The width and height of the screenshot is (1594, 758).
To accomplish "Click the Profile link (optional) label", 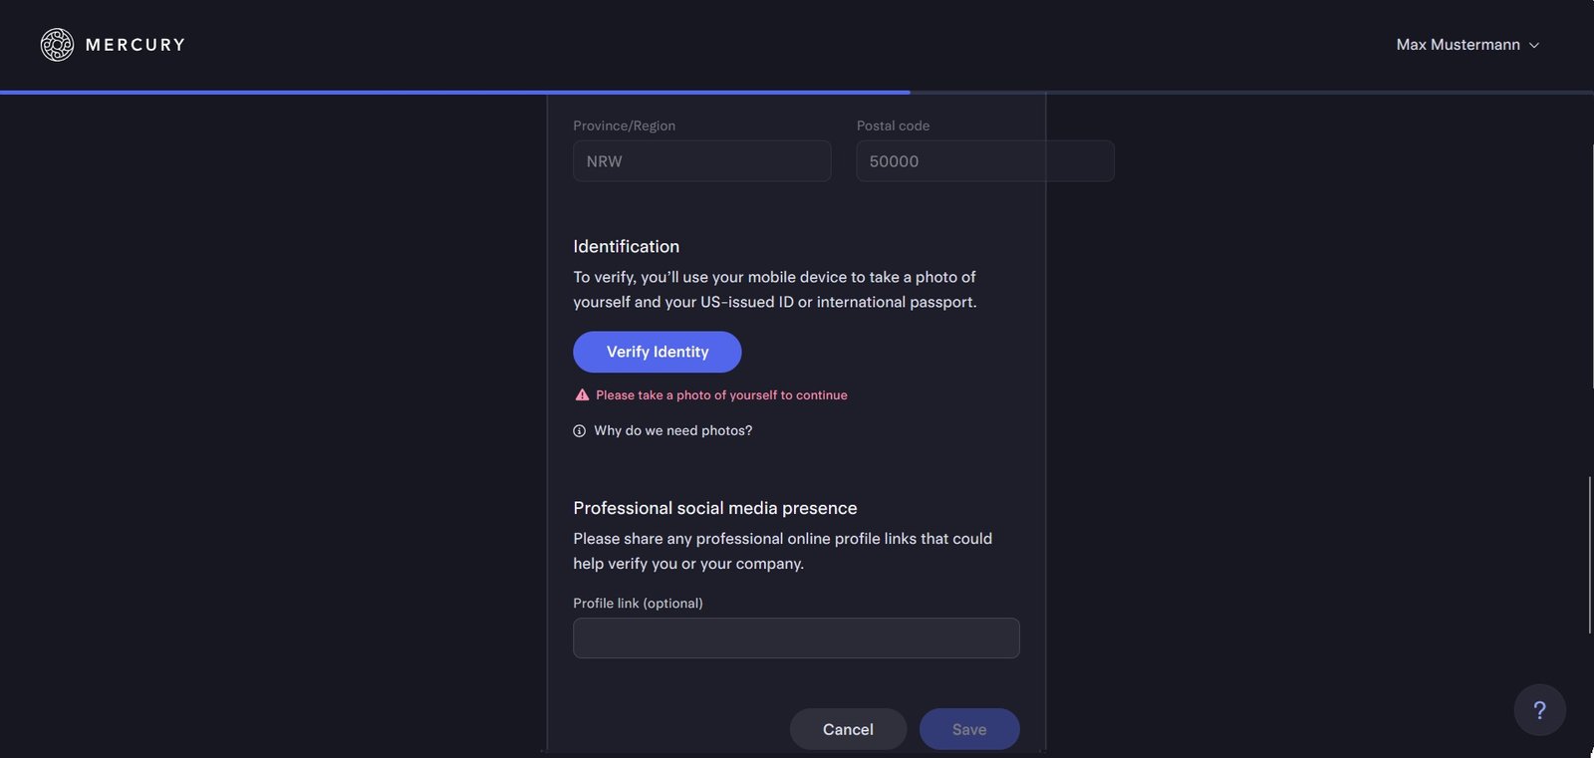I will coord(638,604).
